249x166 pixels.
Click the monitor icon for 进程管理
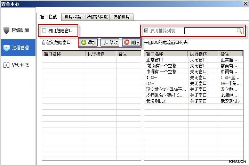click(x=6, y=48)
